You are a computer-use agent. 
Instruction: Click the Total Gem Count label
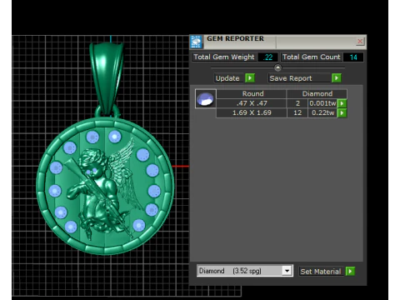coord(311,57)
